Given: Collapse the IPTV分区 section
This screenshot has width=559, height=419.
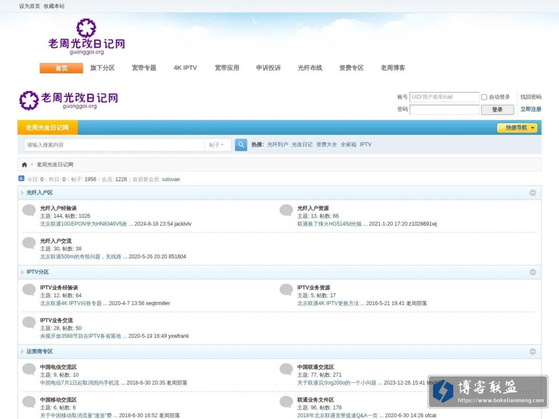Looking at the screenshot, I should tap(533, 272).
